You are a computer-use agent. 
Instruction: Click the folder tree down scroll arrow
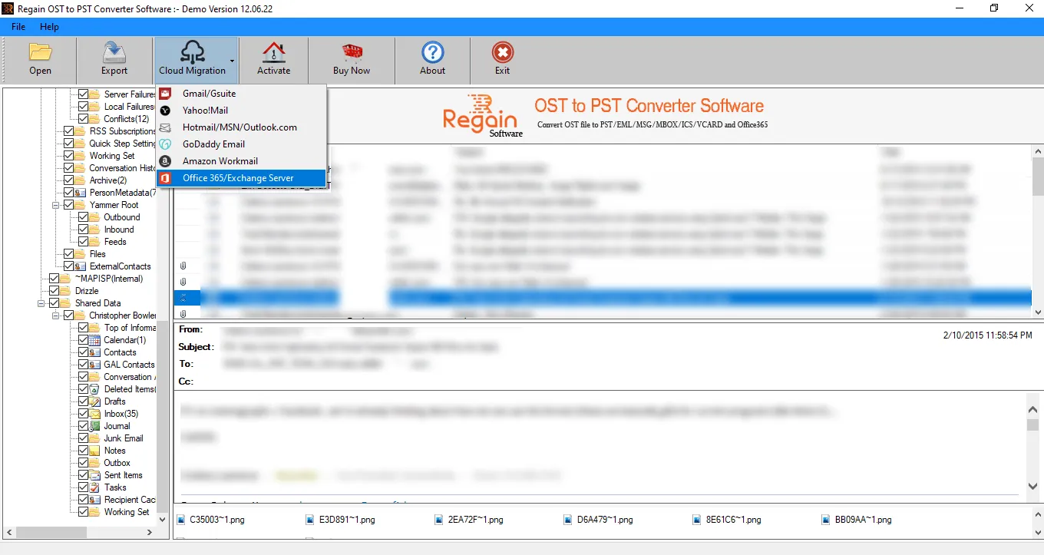coord(162,520)
